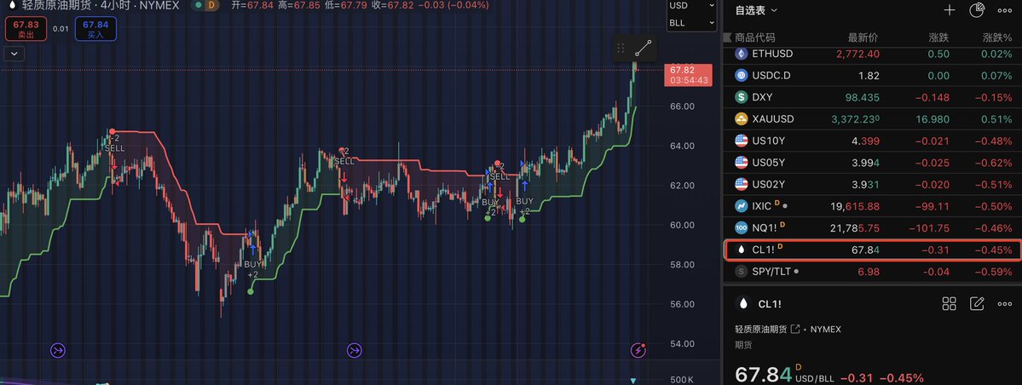Screen dimensions: 1022x385
Task: Grab the drawing toolbar drag handle
Action: pyautogui.click(x=621, y=48)
